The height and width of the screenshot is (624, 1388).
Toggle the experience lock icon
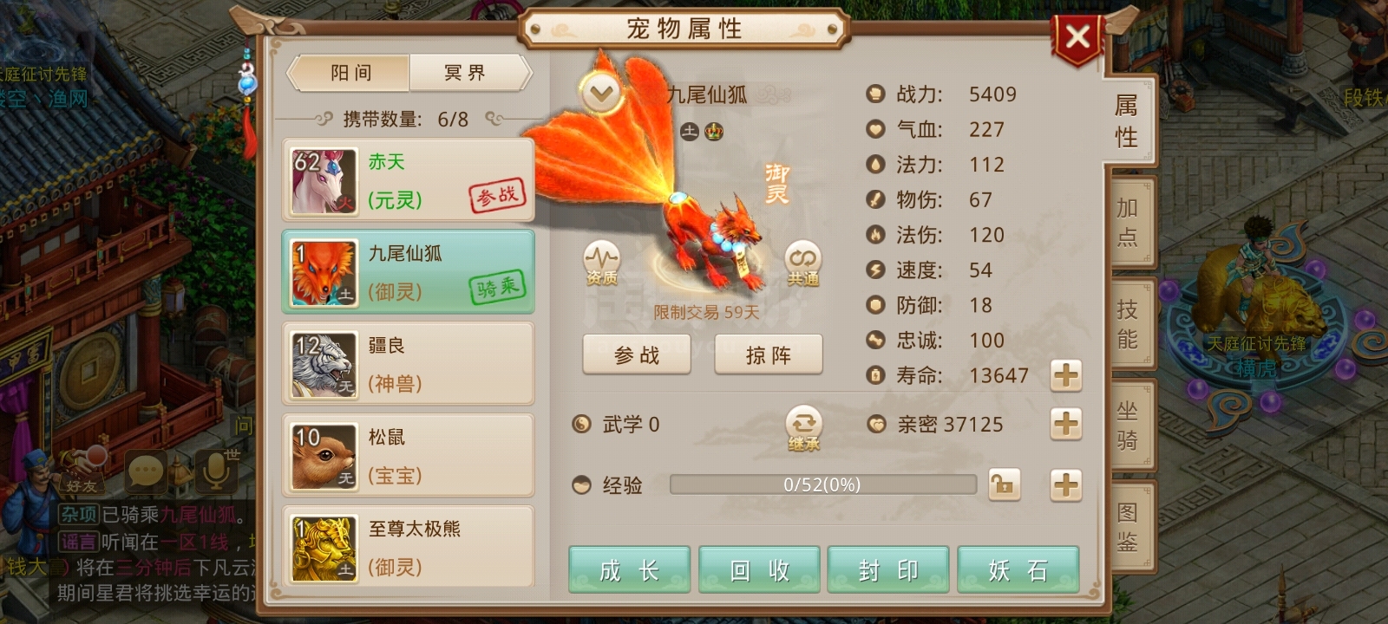(x=1005, y=484)
